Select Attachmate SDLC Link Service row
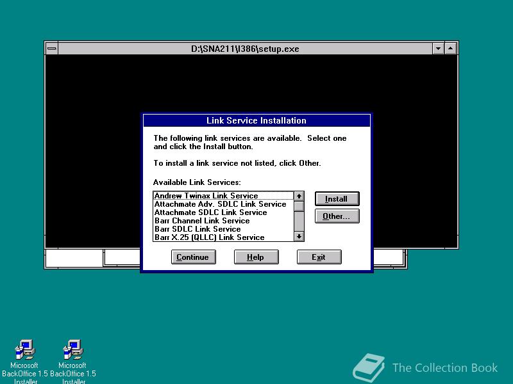 223,212
